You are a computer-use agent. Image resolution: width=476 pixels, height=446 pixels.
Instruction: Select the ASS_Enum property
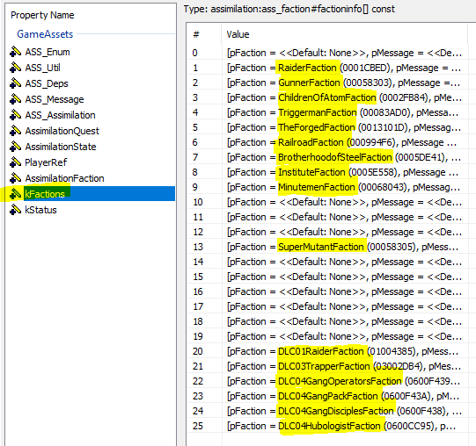(x=48, y=52)
